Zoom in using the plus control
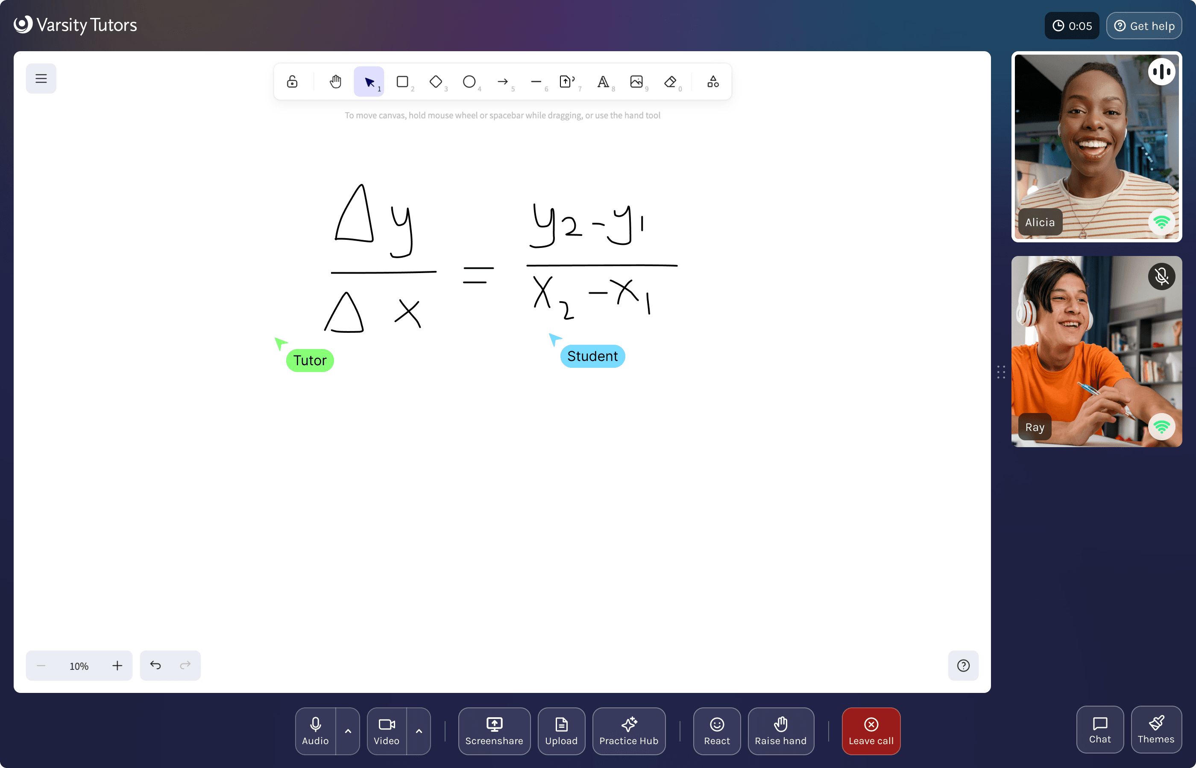Screen dimensions: 1196x768 pyautogui.click(x=117, y=665)
